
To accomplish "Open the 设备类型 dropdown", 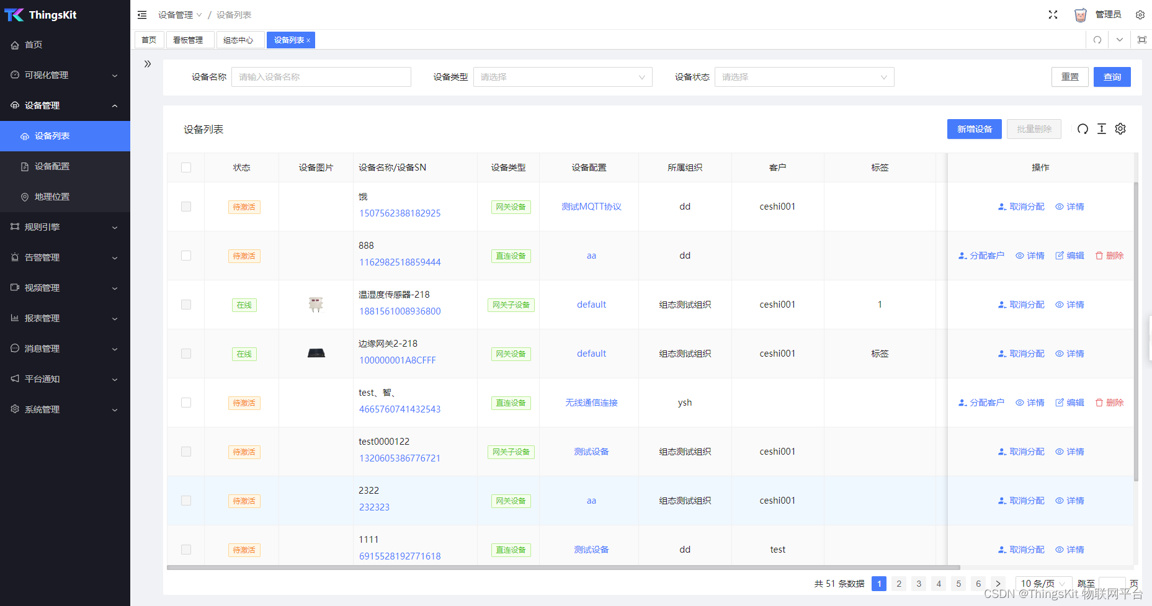I will [x=563, y=77].
